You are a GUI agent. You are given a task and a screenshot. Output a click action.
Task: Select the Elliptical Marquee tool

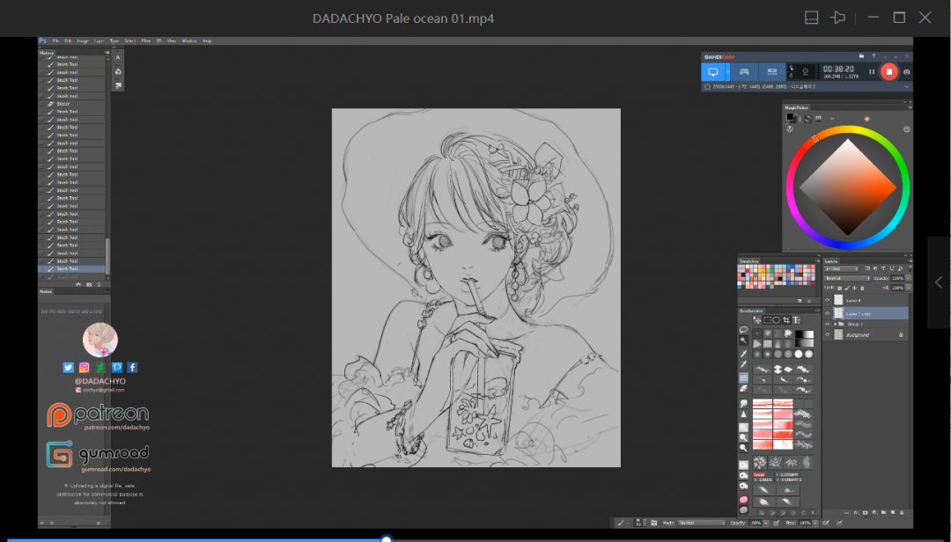(x=777, y=320)
